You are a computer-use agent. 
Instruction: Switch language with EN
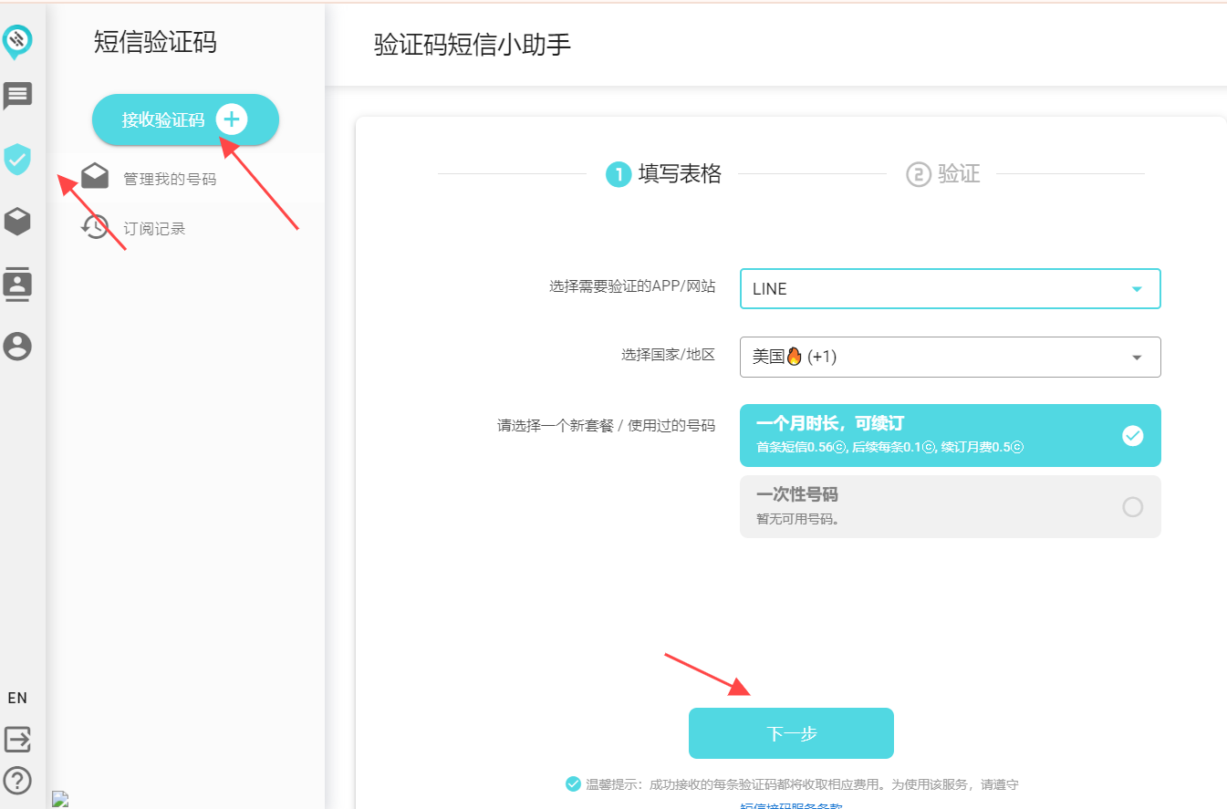tap(17, 698)
